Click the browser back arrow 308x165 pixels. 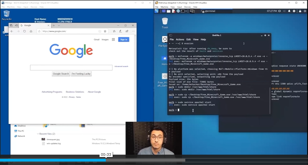12,31
